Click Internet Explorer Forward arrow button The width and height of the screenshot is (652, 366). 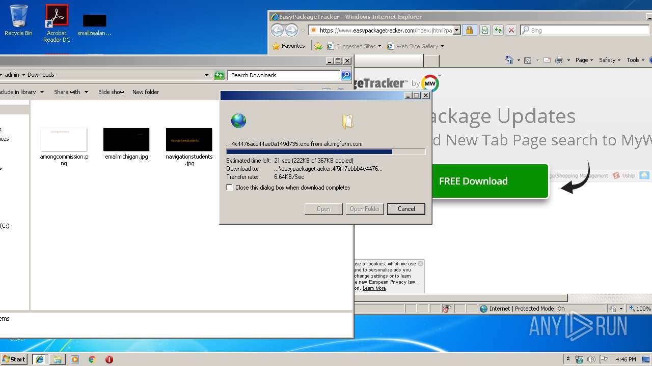291,30
